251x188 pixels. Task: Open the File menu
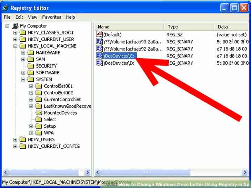pos(7,17)
